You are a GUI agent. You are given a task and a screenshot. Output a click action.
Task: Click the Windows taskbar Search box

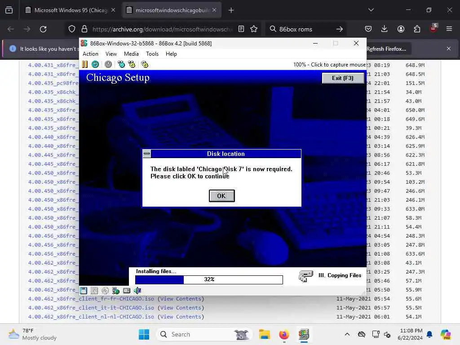tap(205, 334)
